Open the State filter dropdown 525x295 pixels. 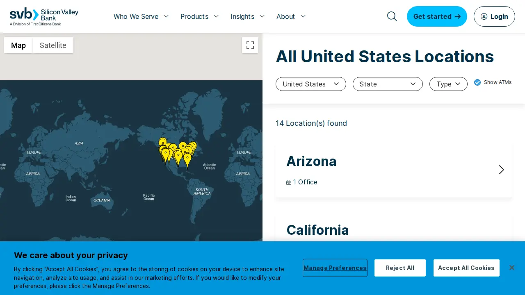pyautogui.click(x=388, y=84)
